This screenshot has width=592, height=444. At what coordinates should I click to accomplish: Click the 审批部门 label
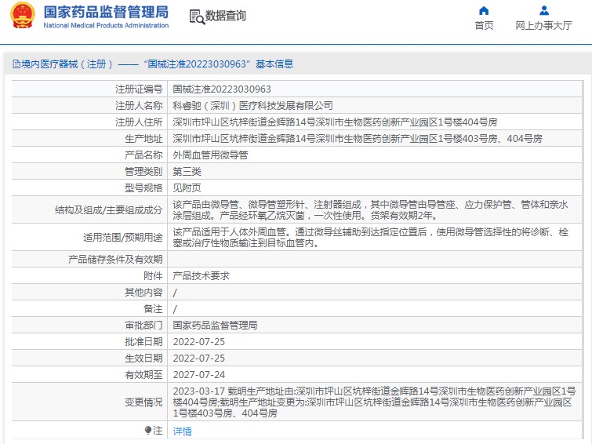pyautogui.click(x=143, y=325)
